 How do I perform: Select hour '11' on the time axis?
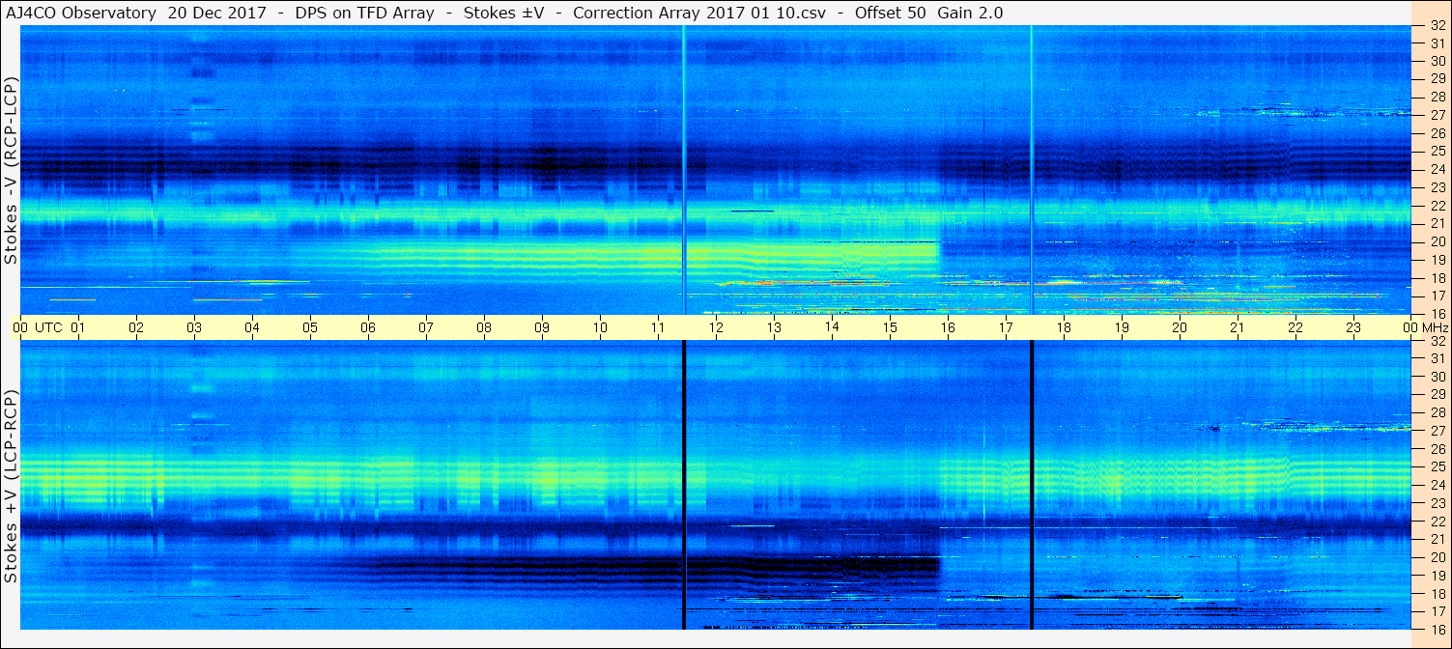point(658,327)
